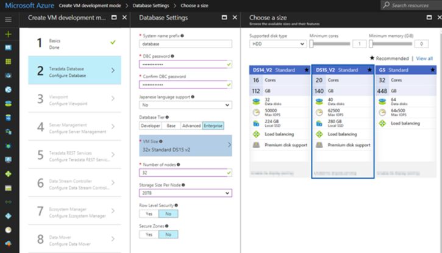
Task: Open step 8 Data Mover
Action: [x=75, y=239]
